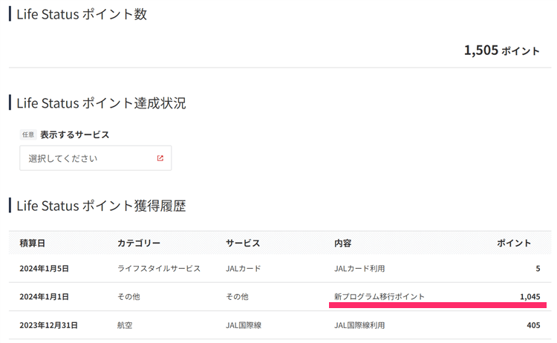This screenshot has height=343, width=557.
Task: Click the 内容 column header
Action: pyautogui.click(x=343, y=244)
